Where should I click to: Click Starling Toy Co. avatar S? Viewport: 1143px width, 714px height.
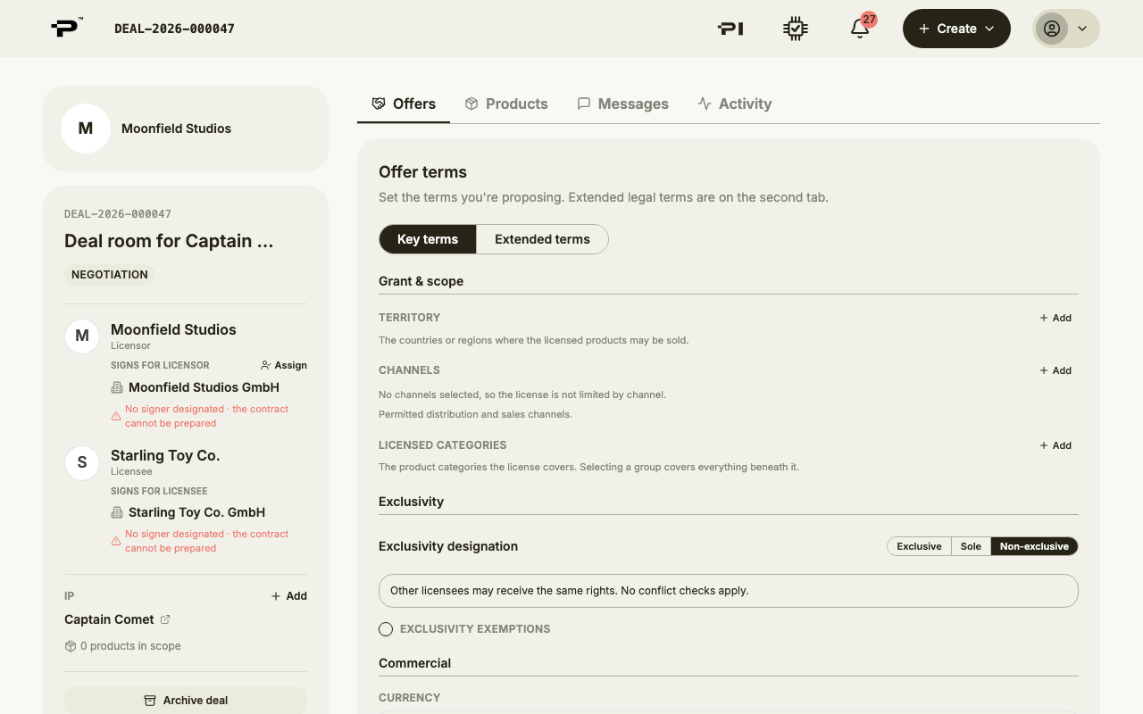pos(82,462)
